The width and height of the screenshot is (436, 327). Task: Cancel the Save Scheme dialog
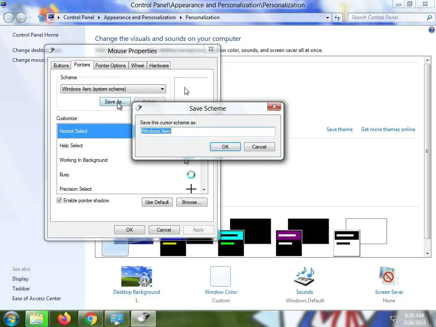point(259,147)
